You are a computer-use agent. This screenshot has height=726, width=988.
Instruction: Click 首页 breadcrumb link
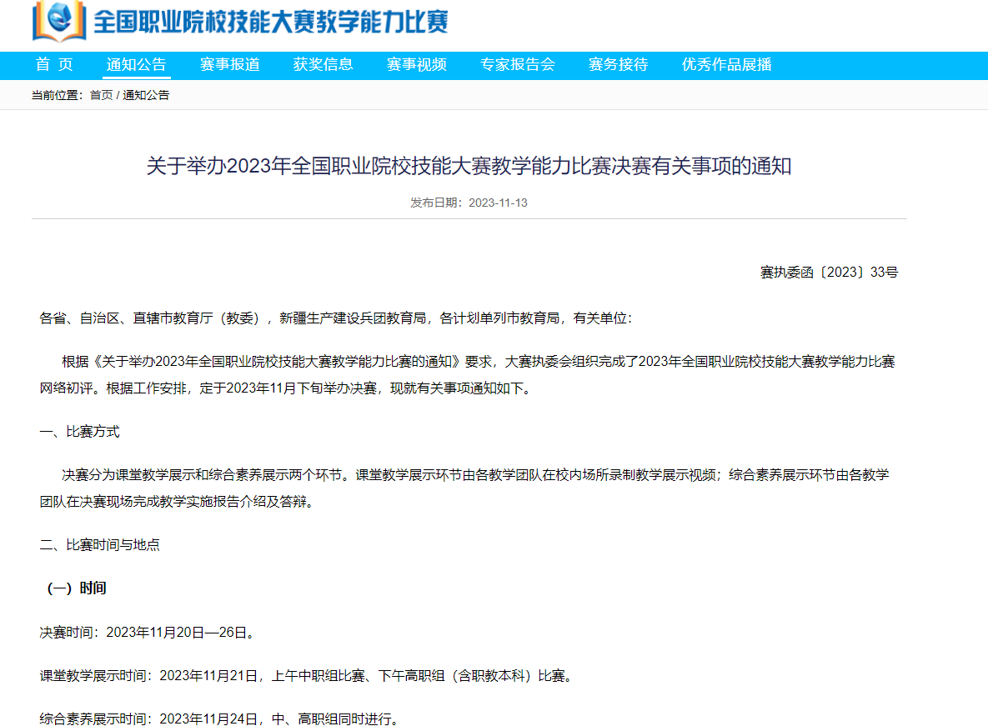point(101,95)
